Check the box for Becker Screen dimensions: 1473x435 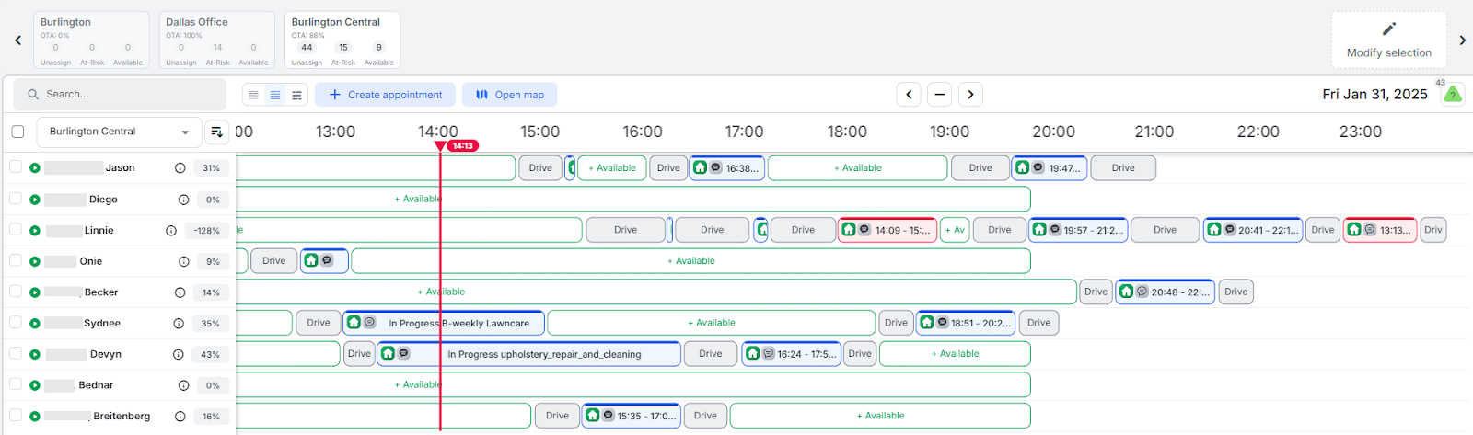(x=16, y=291)
